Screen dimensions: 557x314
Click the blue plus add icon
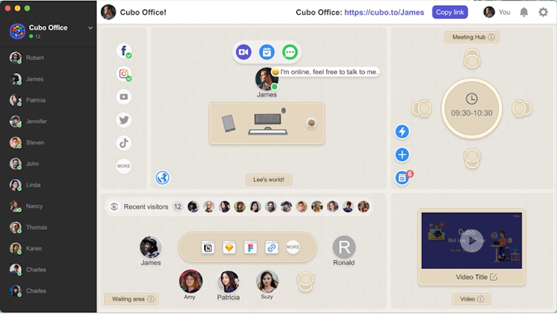(x=402, y=154)
